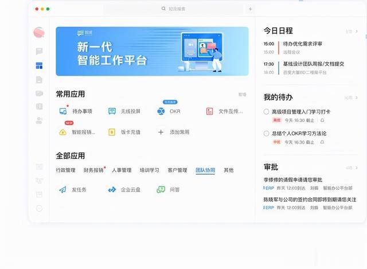Click the 饭卡充值 label
Image resolution: width=367 pixels, height=269 pixels.
click(x=130, y=132)
